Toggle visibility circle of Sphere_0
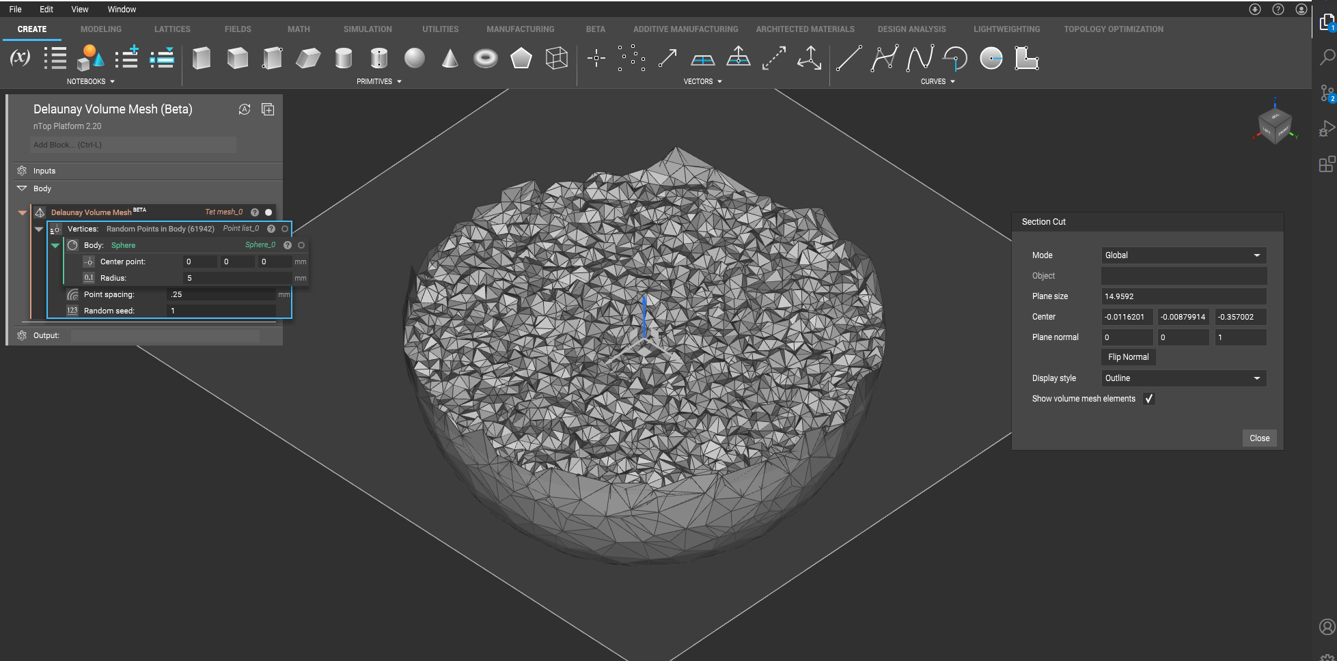 pos(301,245)
